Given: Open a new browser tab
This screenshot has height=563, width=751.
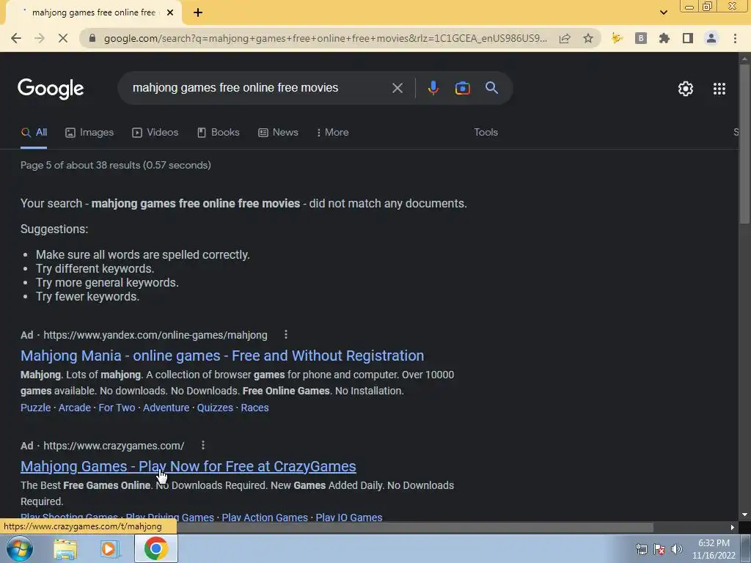Looking at the screenshot, I should coord(198,13).
